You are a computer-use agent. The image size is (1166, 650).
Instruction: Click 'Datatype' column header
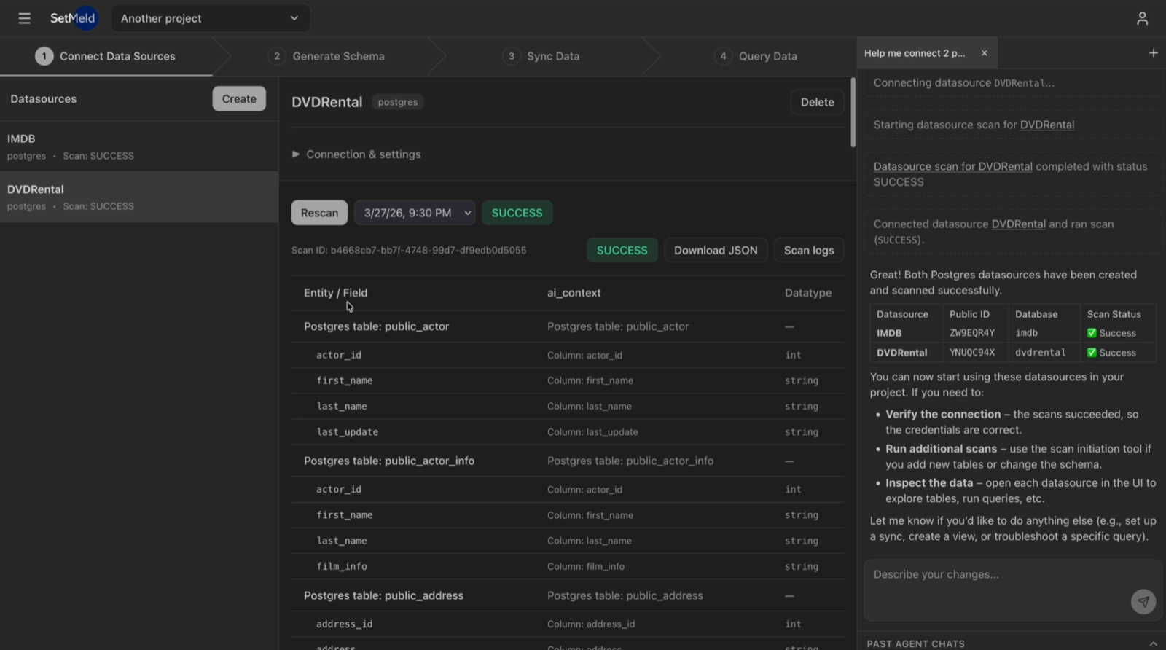pos(807,293)
